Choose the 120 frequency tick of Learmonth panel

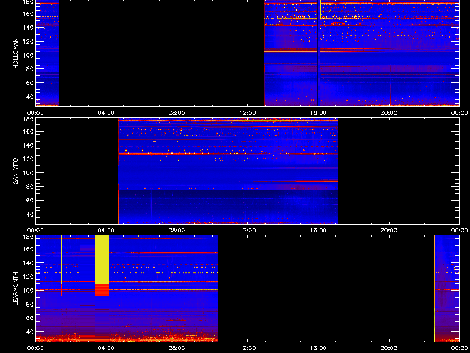click(x=29, y=277)
